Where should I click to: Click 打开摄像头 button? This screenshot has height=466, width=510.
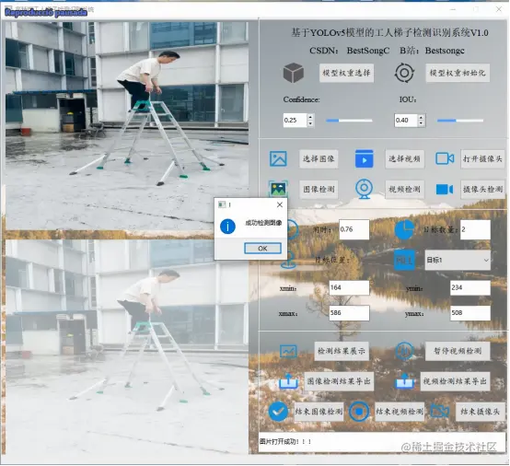[x=482, y=158]
